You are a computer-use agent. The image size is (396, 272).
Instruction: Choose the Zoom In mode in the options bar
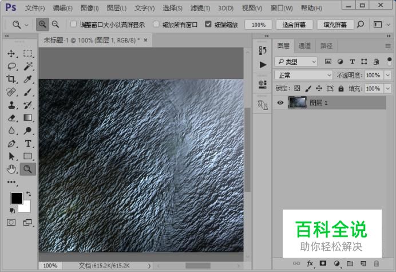tap(42, 25)
